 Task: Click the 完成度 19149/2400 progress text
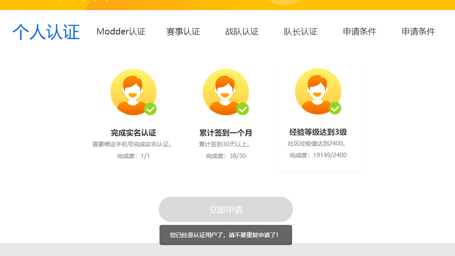coord(318,155)
